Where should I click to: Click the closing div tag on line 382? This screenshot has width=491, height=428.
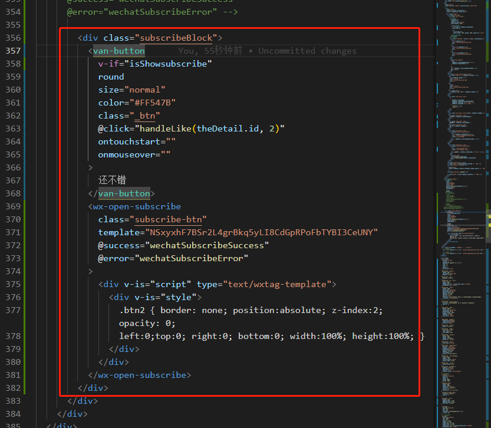click(93, 389)
